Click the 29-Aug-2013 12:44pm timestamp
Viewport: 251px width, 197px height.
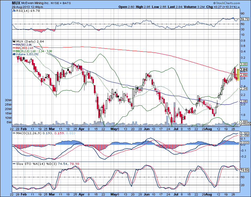click(x=27, y=7)
